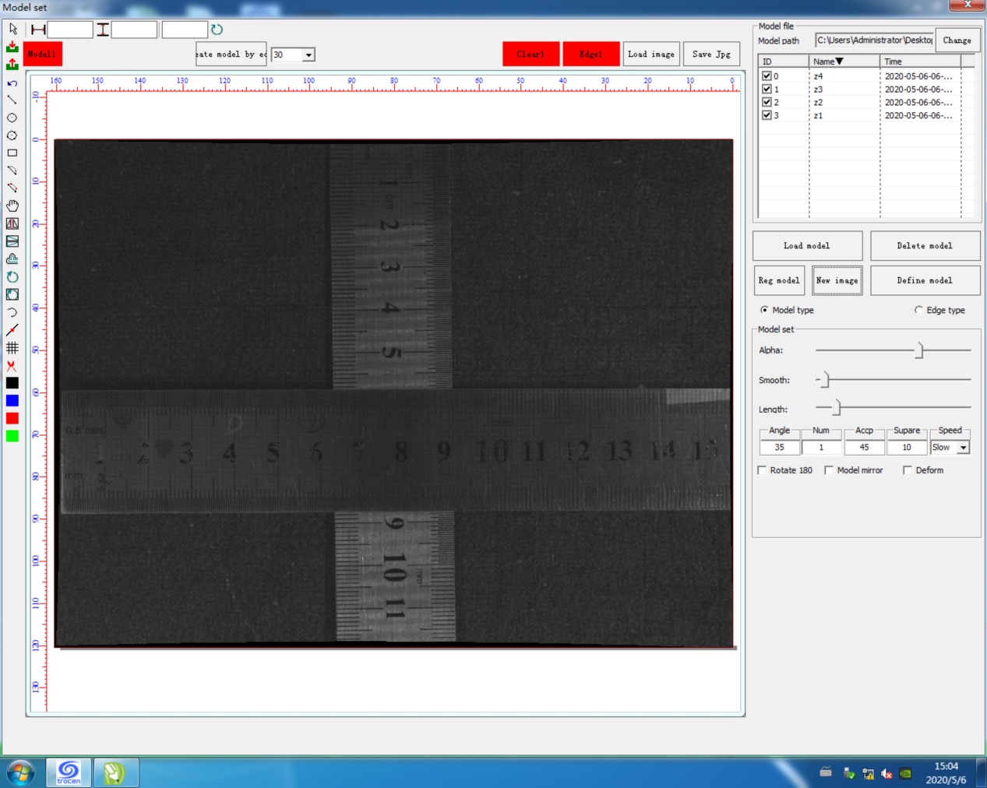Image resolution: width=987 pixels, height=788 pixels.
Task: Click the Load model button
Action: [x=807, y=246]
